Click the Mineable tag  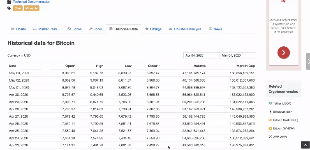click(32, 8)
